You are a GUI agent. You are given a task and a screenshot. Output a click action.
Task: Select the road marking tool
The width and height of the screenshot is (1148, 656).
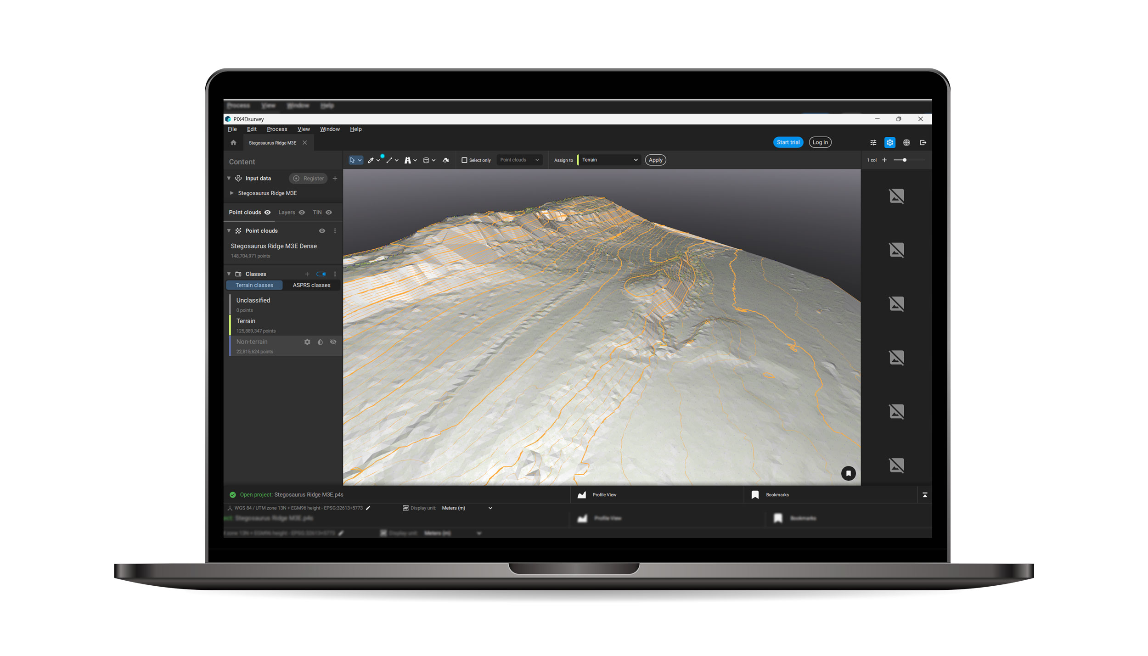click(x=407, y=160)
